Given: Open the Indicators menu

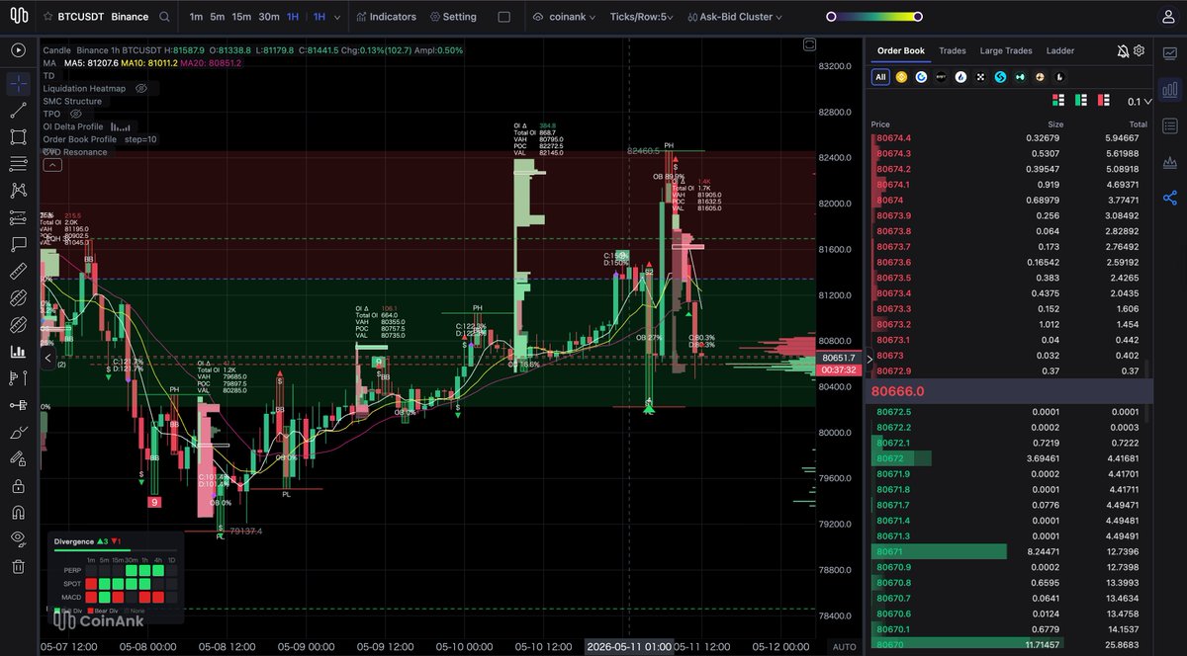Looking at the screenshot, I should pyautogui.click(x=387, y=17).
